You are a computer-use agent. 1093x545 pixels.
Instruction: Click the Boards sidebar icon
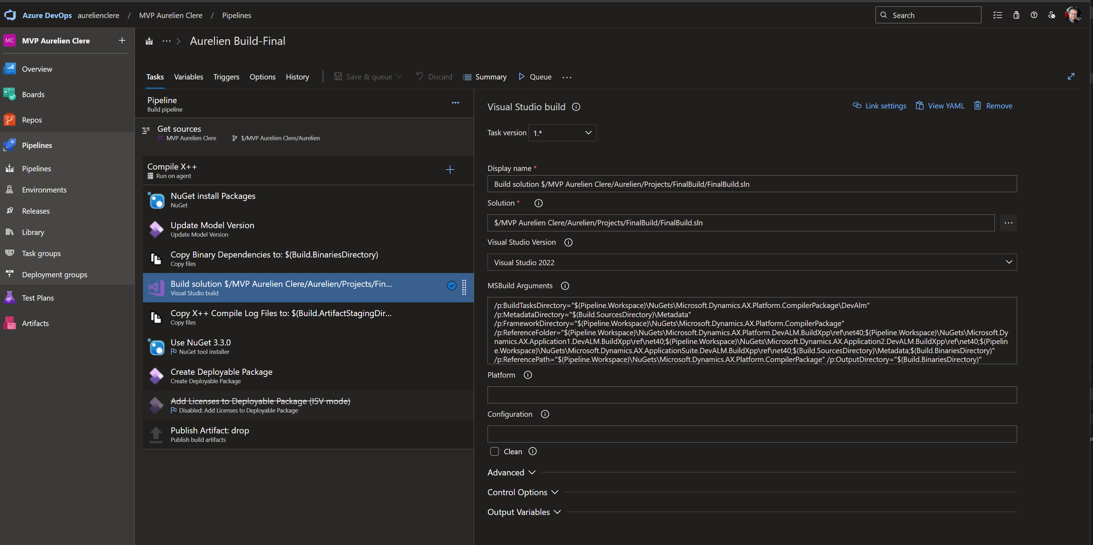pyautogui.click(x=10, y=94)
